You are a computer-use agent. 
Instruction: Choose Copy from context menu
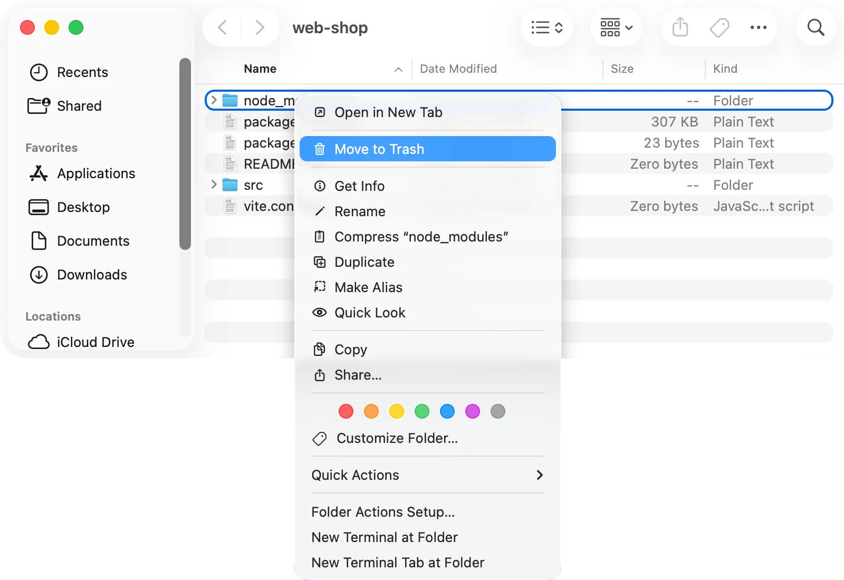click(428, 350)
